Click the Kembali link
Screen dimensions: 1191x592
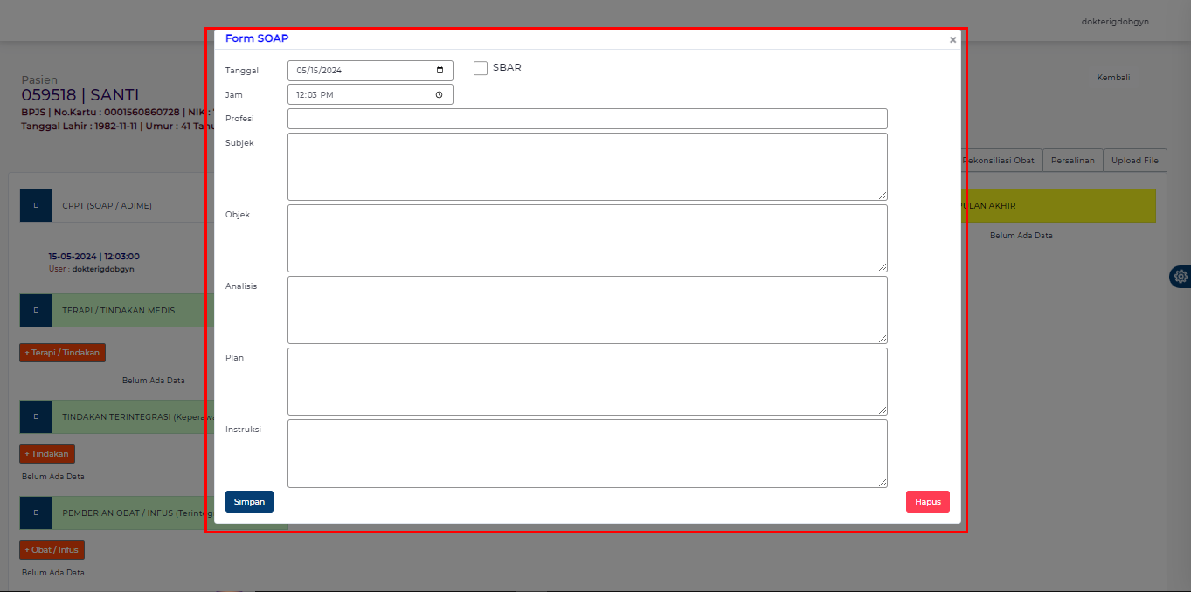pyautogui.click(x=1113, y=77)
